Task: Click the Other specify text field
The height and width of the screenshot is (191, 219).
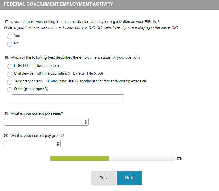Action: click(x=68, y=98)
